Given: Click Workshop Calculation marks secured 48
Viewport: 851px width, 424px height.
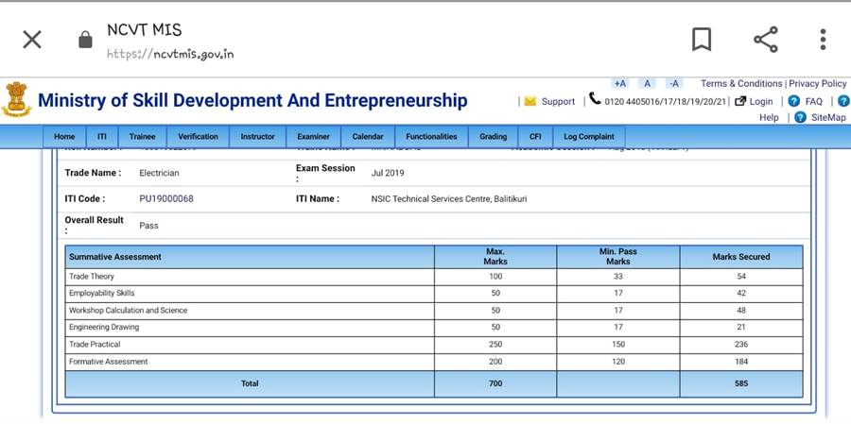Looking at the screenshot, I should (741, 311).
